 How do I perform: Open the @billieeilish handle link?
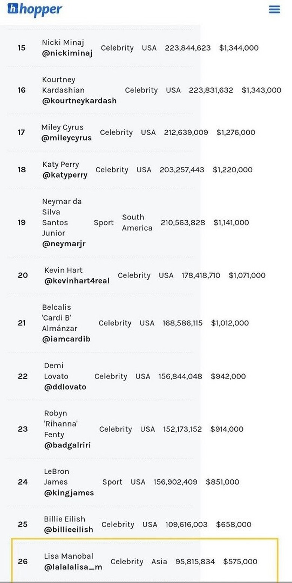click(x=69, y=530)
